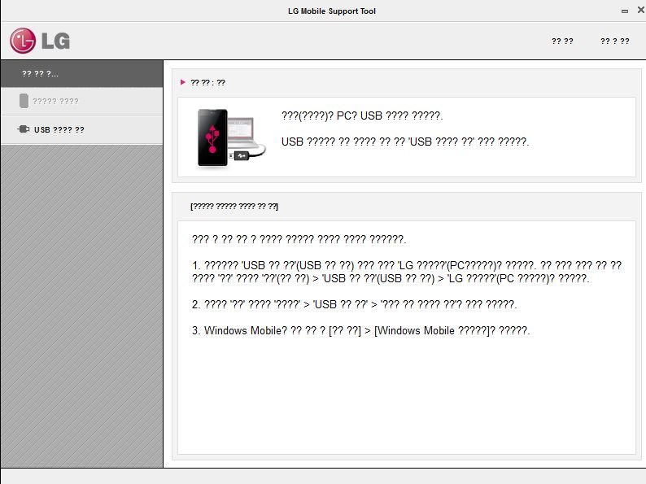Click the phone and laptop USB illustration
The height and width of the screenshot is (484, 646).
click(x=231, y=138)
